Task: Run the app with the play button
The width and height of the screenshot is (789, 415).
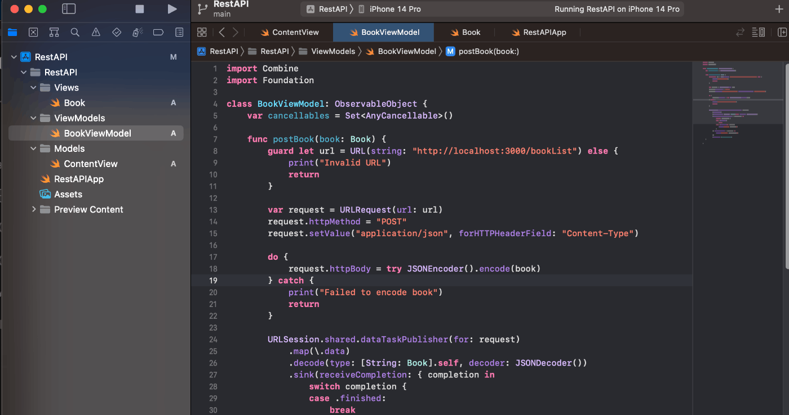Action: pos(172,9)
